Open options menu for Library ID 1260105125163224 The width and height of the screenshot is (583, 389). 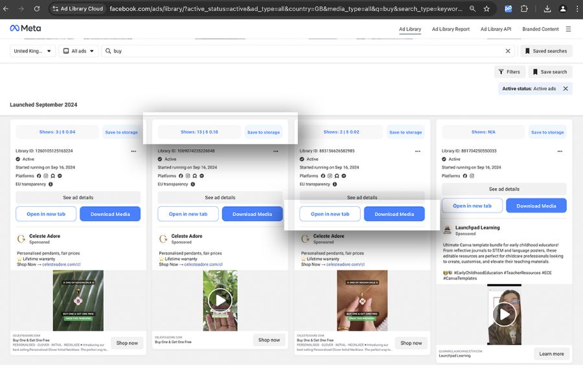pos(133,151)
